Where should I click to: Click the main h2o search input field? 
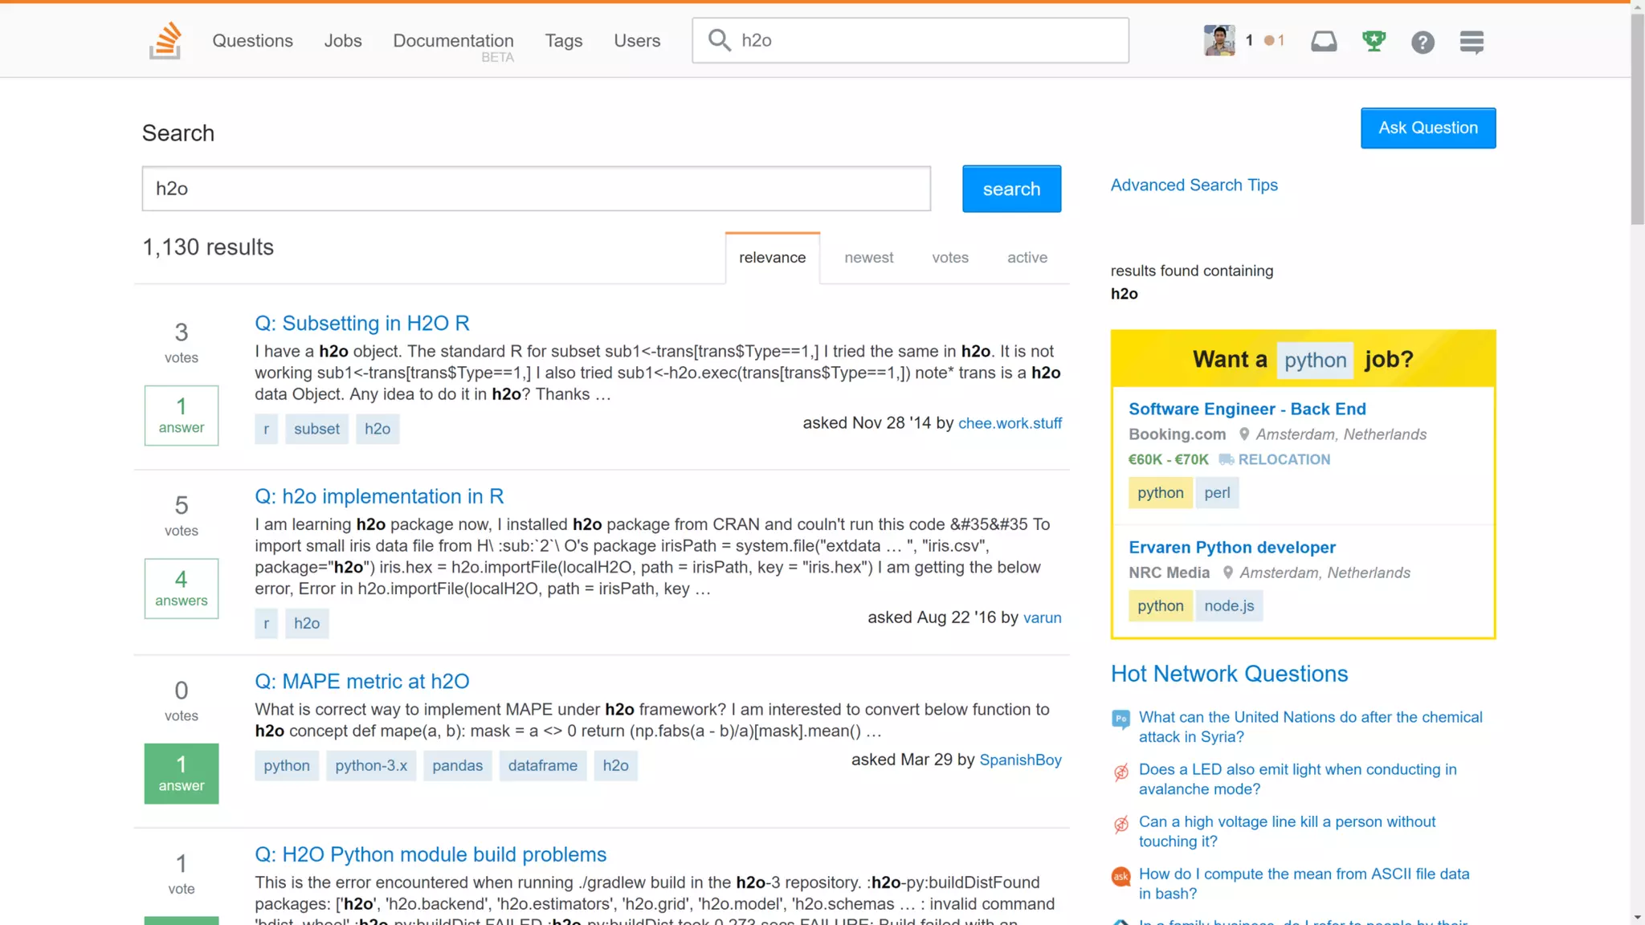pos(536,189)
